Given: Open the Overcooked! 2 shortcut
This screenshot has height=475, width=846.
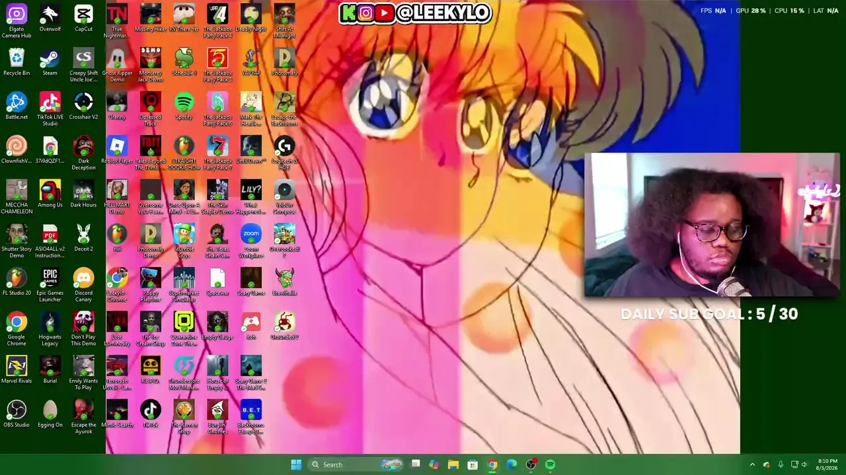Looking at the screenshot, I should tap(284, 241).
